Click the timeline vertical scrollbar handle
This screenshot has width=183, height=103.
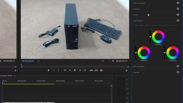pos(112,86)
